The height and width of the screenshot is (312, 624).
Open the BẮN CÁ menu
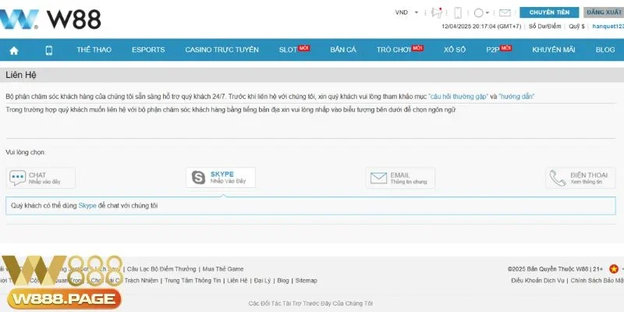point(343,50)
